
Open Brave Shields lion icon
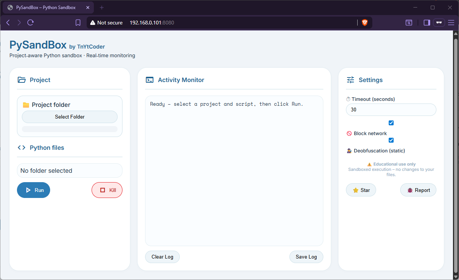pyautogui.click(x=365, y=23)
